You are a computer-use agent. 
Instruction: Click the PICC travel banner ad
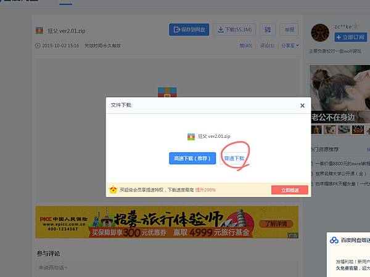coord(167,222)
